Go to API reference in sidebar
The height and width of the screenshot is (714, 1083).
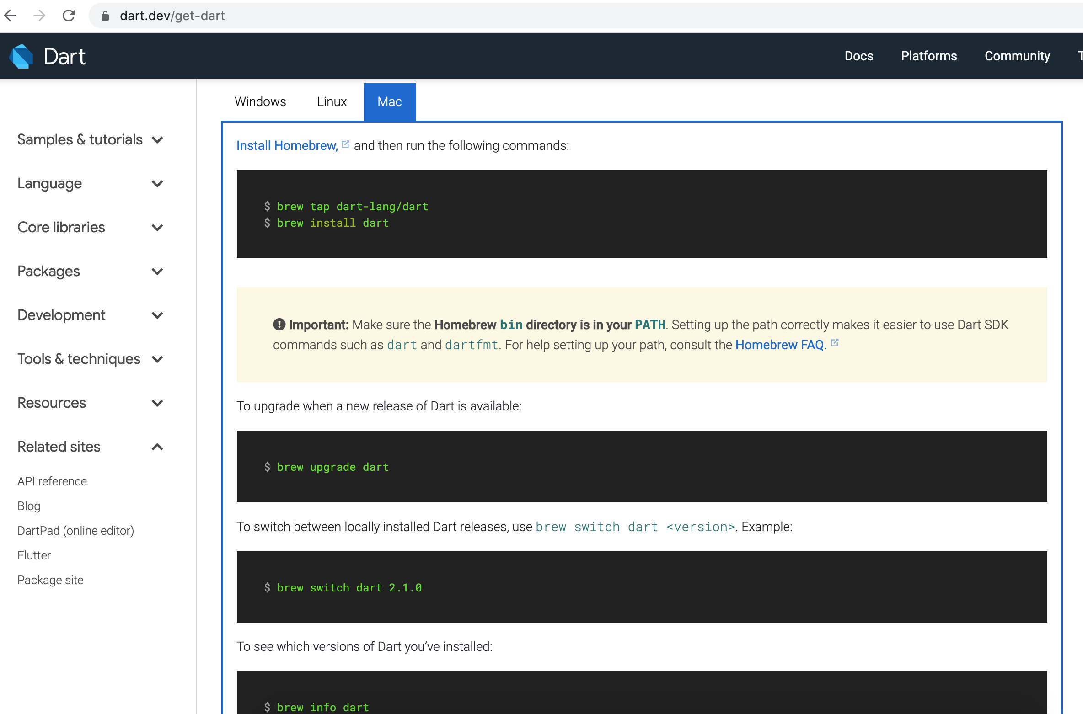52,481
